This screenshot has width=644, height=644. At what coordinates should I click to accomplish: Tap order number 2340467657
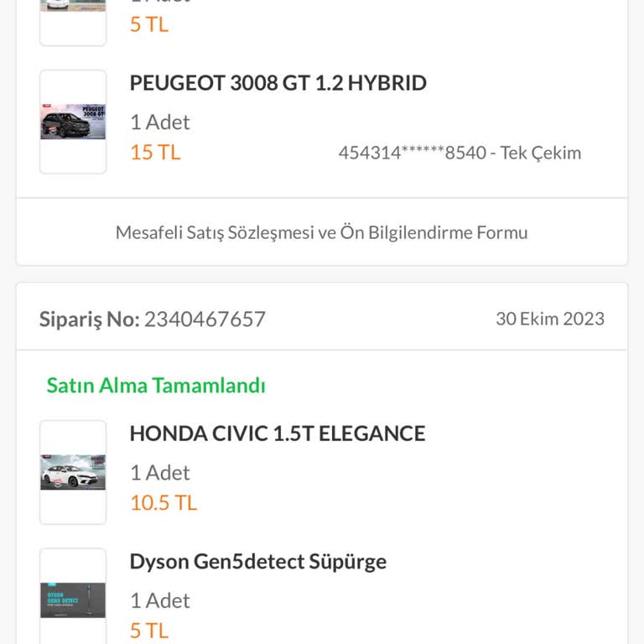tap(205, 319)
